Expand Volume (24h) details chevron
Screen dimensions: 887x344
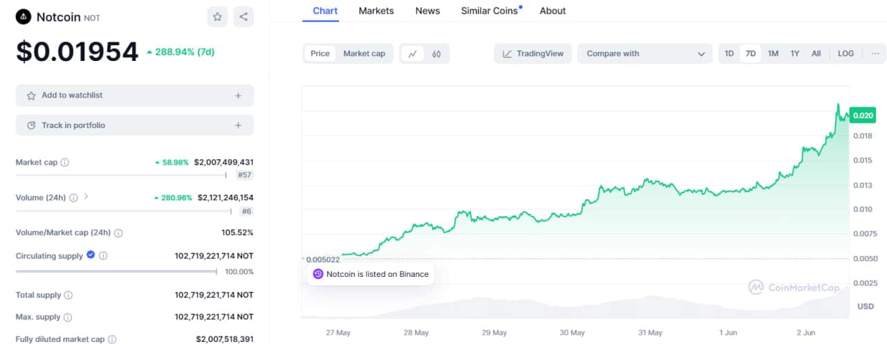pyautogui.click(x=86, y=197)
